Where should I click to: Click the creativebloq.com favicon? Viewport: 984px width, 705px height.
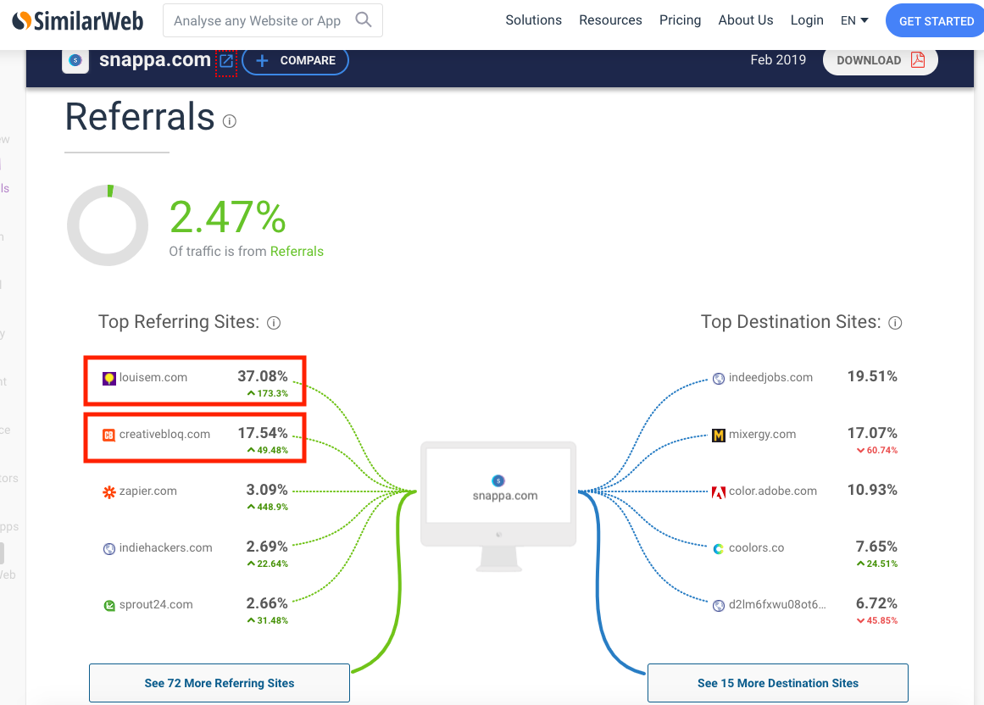[x=108, y=435]
